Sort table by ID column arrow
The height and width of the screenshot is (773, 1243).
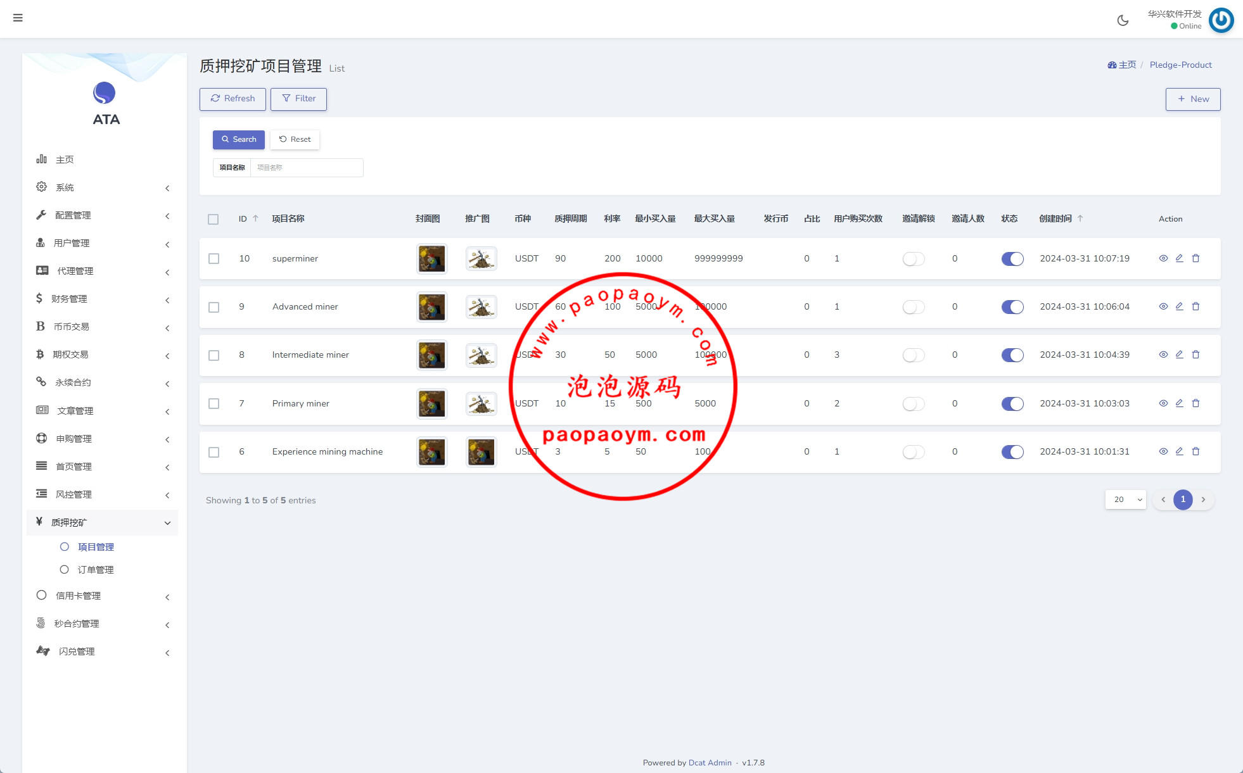[255, 218]
